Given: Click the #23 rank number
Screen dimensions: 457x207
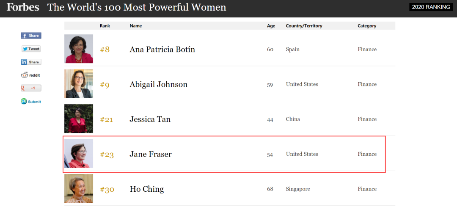Looking at the screenshot, I should click(x=107, y=155).
